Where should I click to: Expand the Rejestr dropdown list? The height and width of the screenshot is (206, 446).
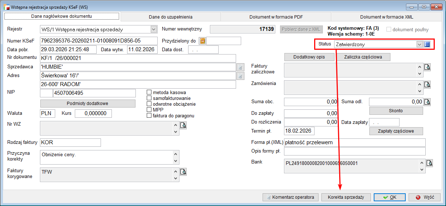pos(153,29)
